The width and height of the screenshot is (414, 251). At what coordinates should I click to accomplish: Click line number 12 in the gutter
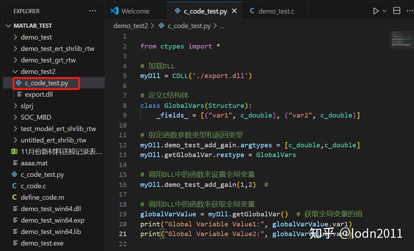[x=123, y=145]
